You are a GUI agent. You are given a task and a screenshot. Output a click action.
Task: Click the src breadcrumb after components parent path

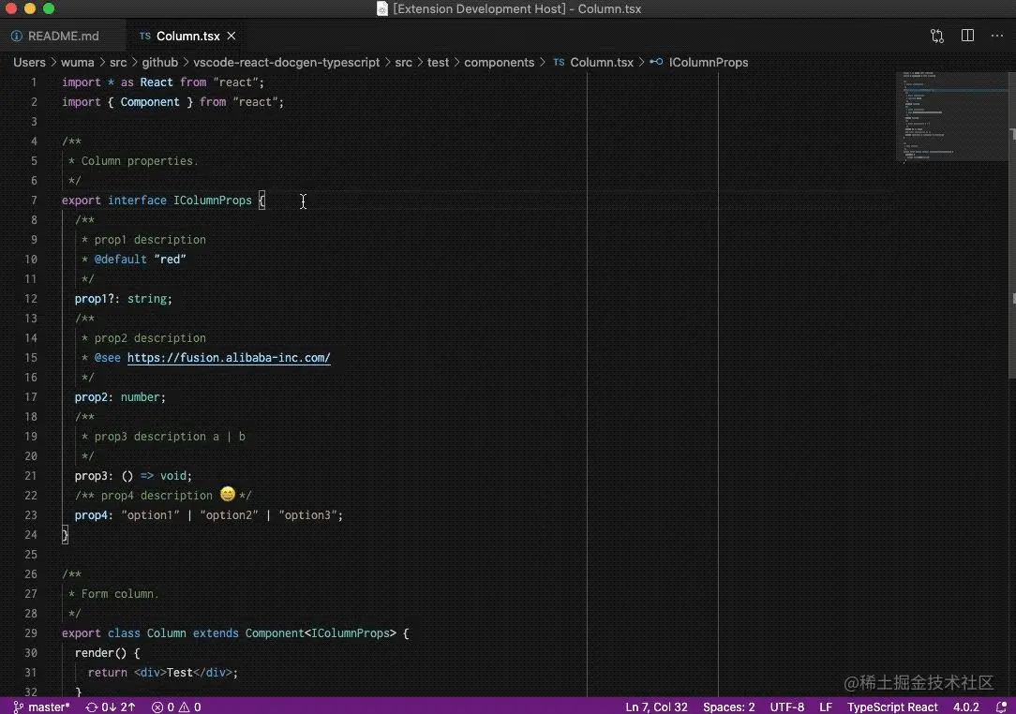point(403,62)
